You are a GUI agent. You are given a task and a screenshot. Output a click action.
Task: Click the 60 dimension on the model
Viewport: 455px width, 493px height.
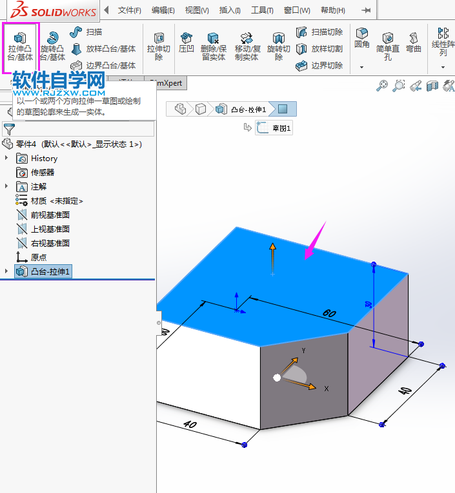point(329,313)
